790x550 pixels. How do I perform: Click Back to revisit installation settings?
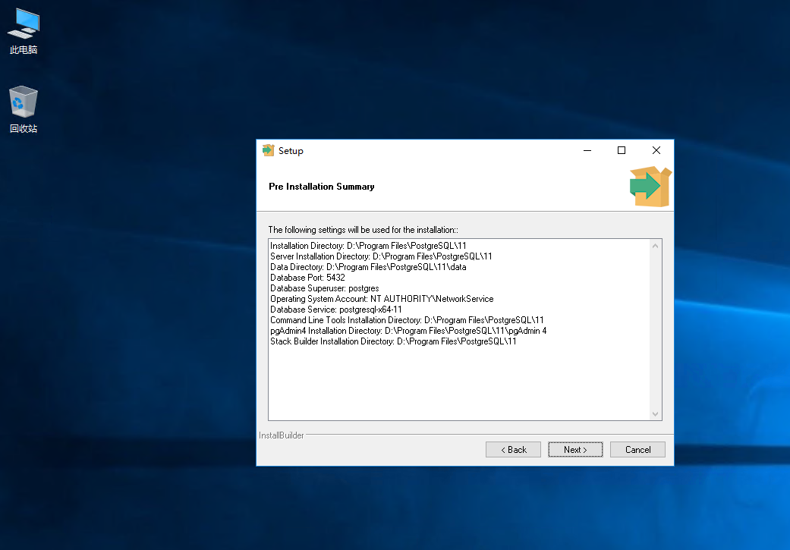(x=513, y=449)
